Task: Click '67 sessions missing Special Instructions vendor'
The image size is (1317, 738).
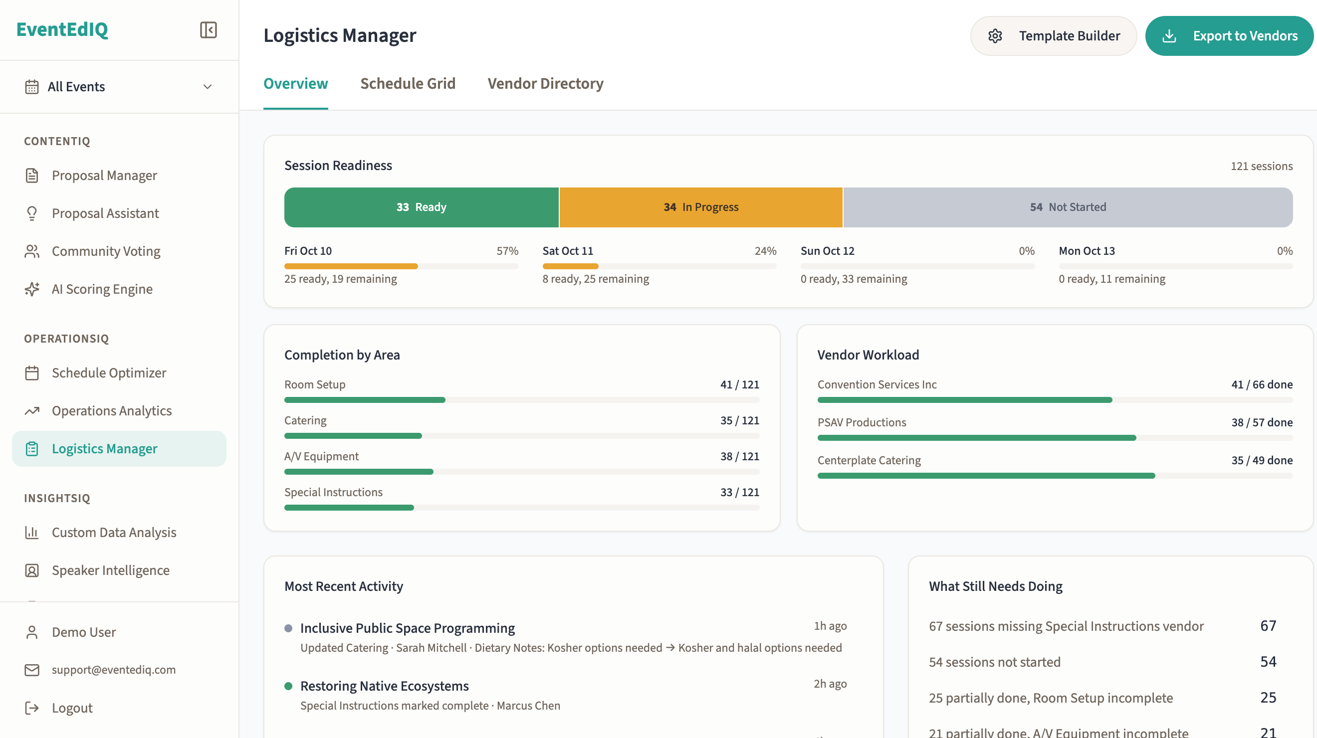Action: click(x=1066, y=626)
